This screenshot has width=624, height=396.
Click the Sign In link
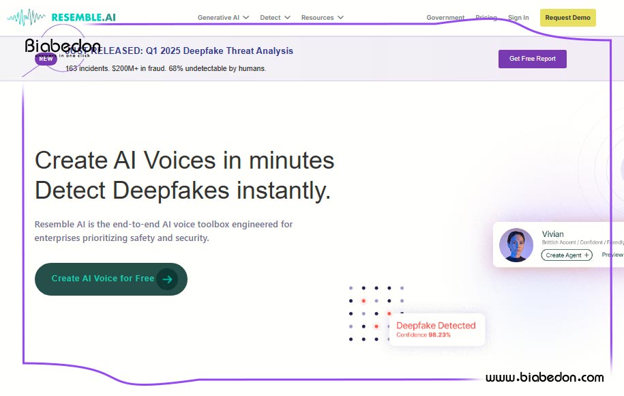(518, 18)
